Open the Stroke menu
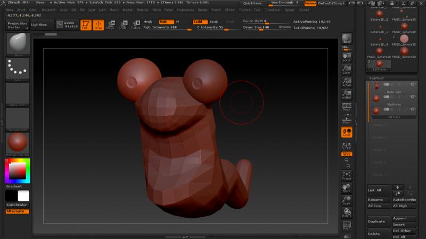426x239 pixels. pos(230,10)
